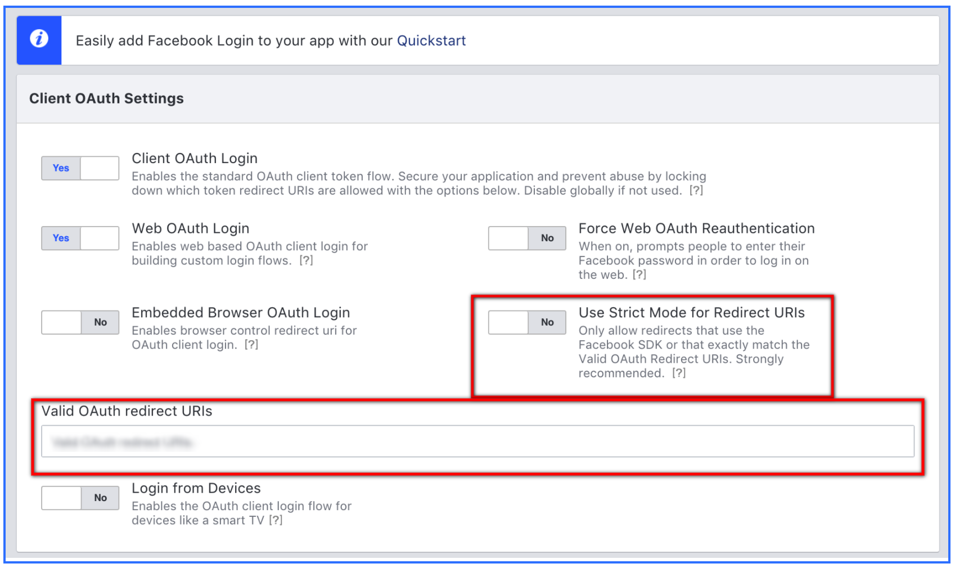Enable Login from Devices toggle

[80, 498]
